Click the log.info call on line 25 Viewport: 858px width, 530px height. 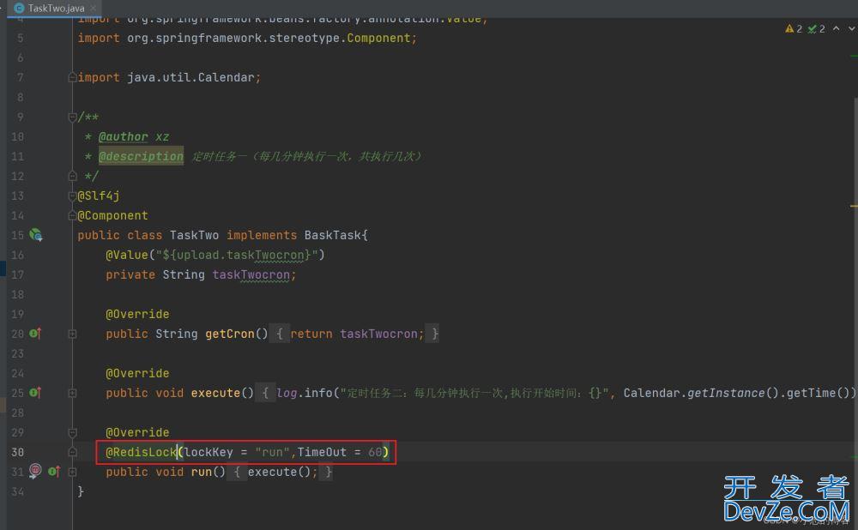pyautogui.click(x=304, y=393)
